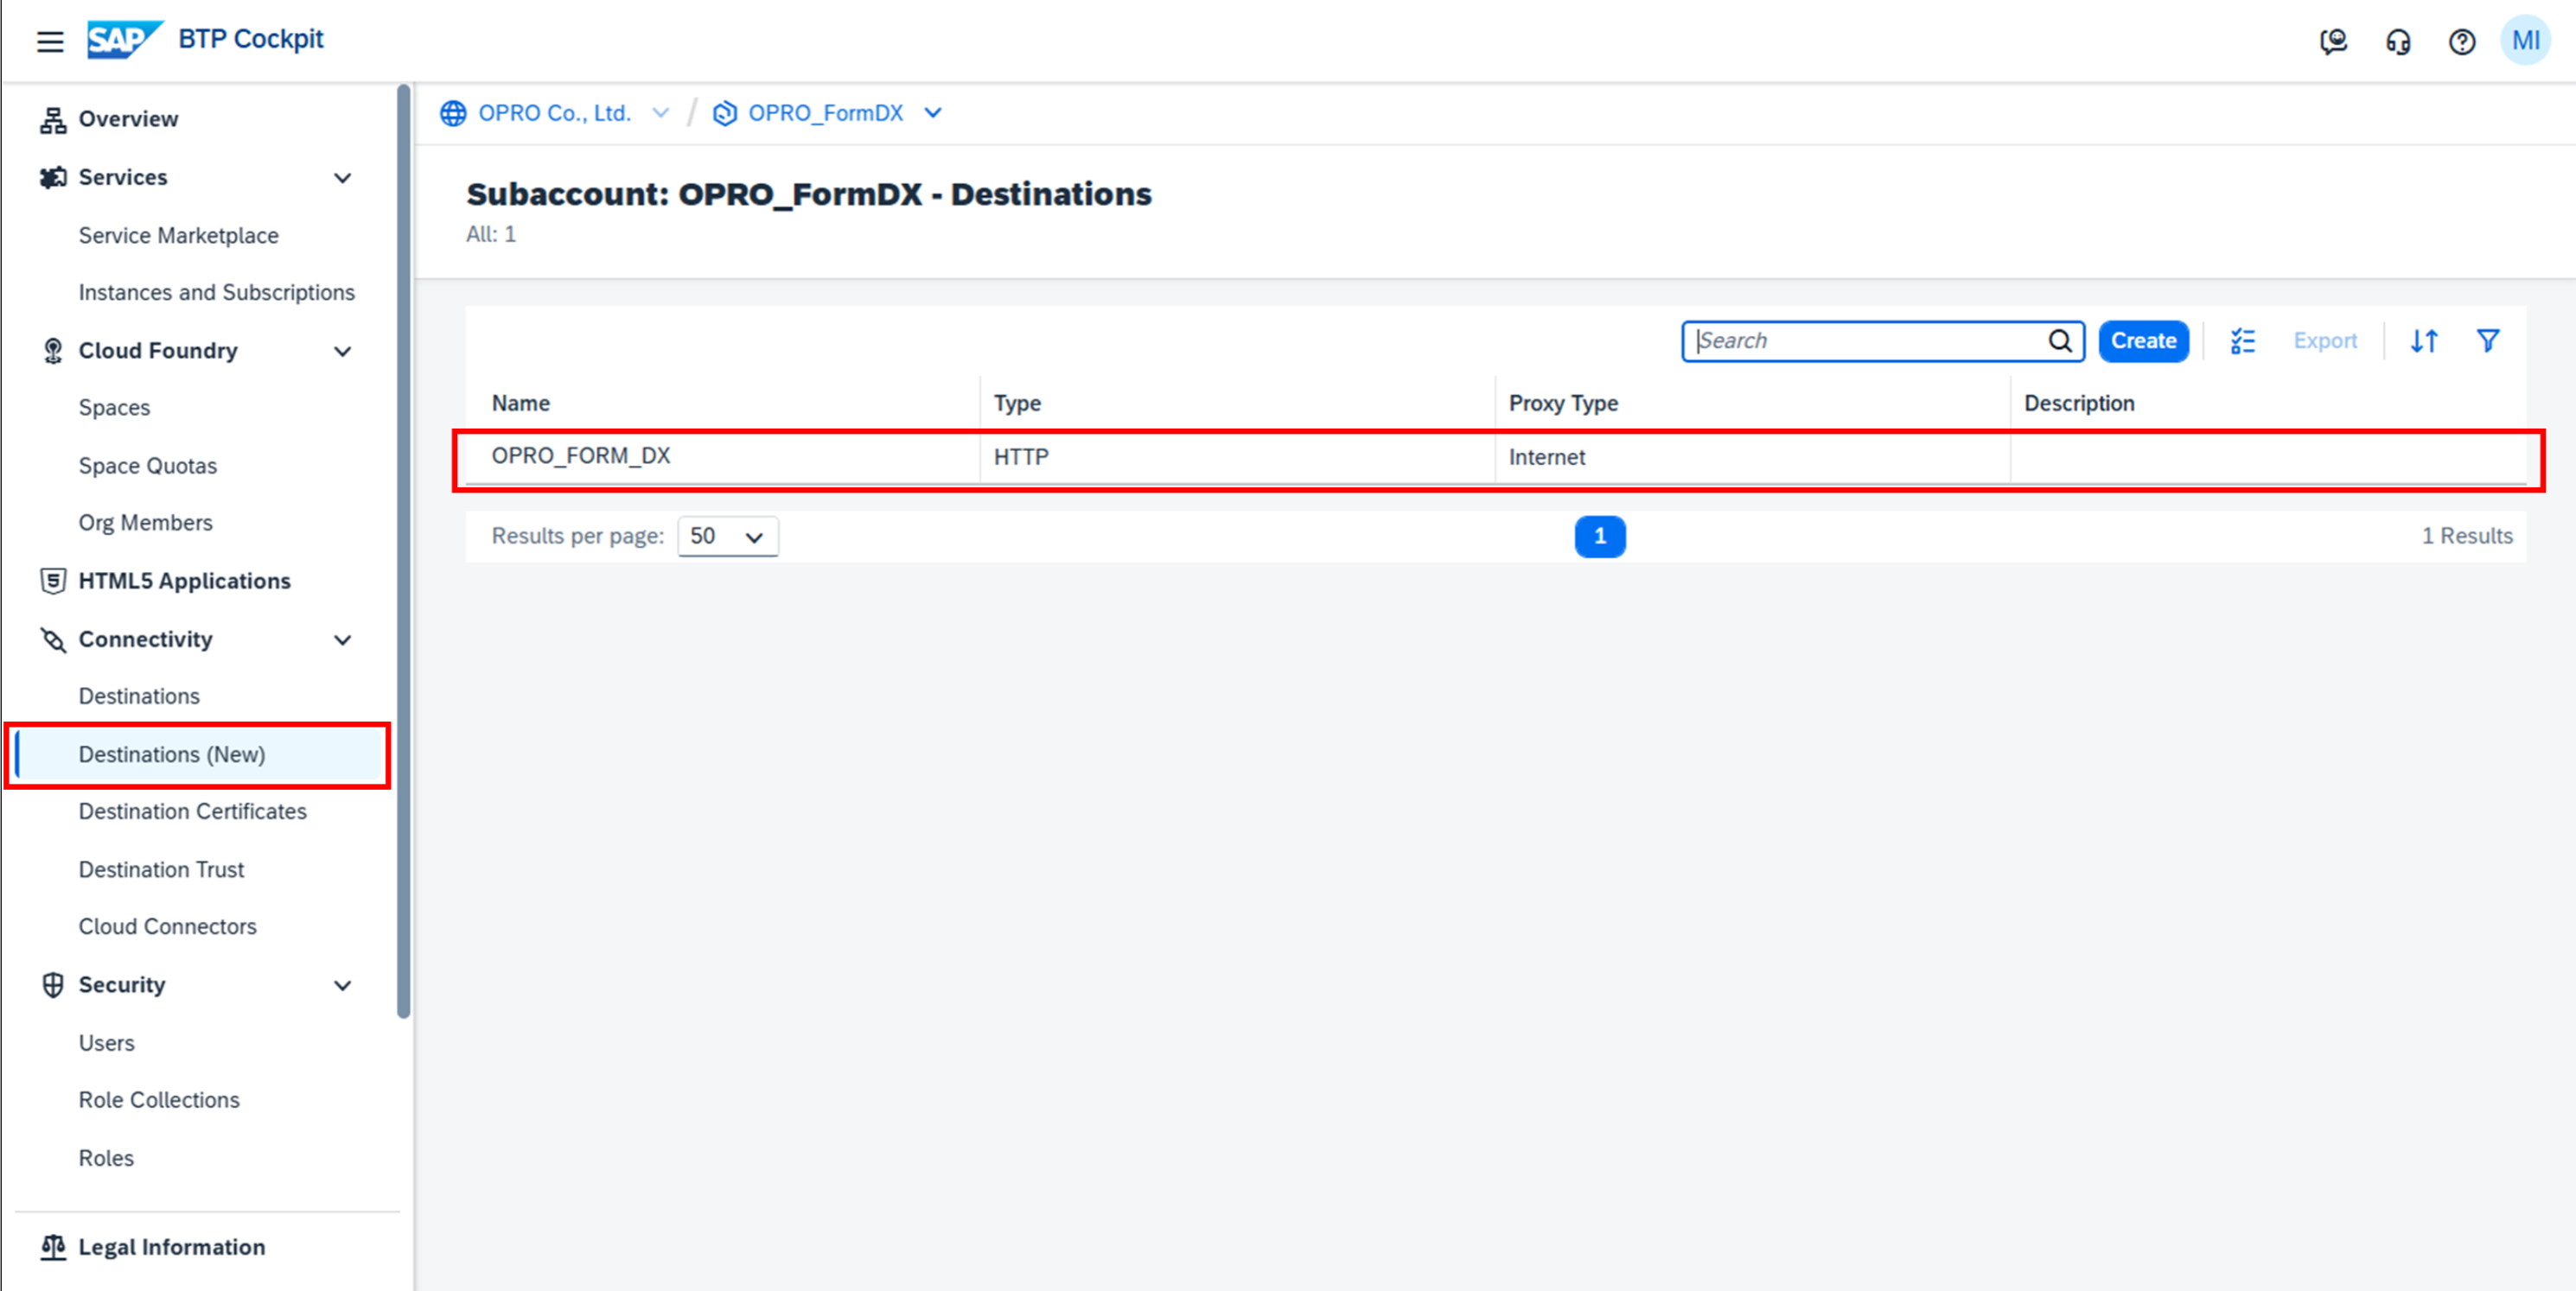Go to Instances and Subscriptions
The image size is (2576, 1291).
click(x=216, y=292)
